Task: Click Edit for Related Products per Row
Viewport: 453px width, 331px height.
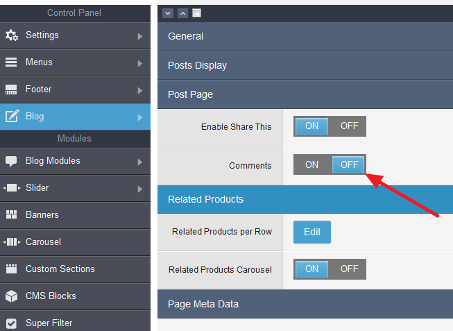Action: (312, 232)
